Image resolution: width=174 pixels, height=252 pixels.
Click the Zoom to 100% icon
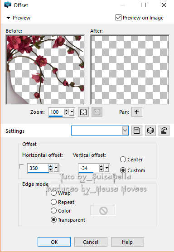[x=97, y=112]
